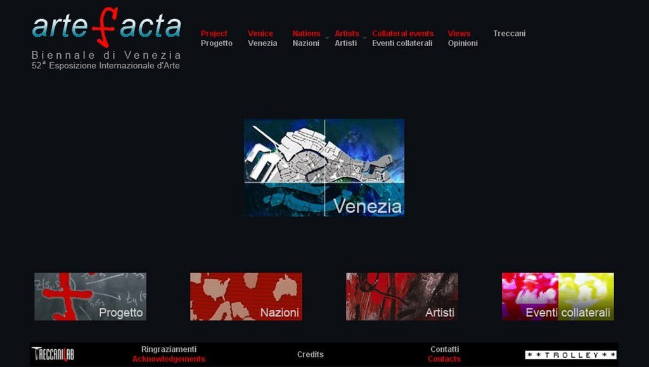
Task: Click the Artisti text in top menu
Action: (x=345, y=44)
